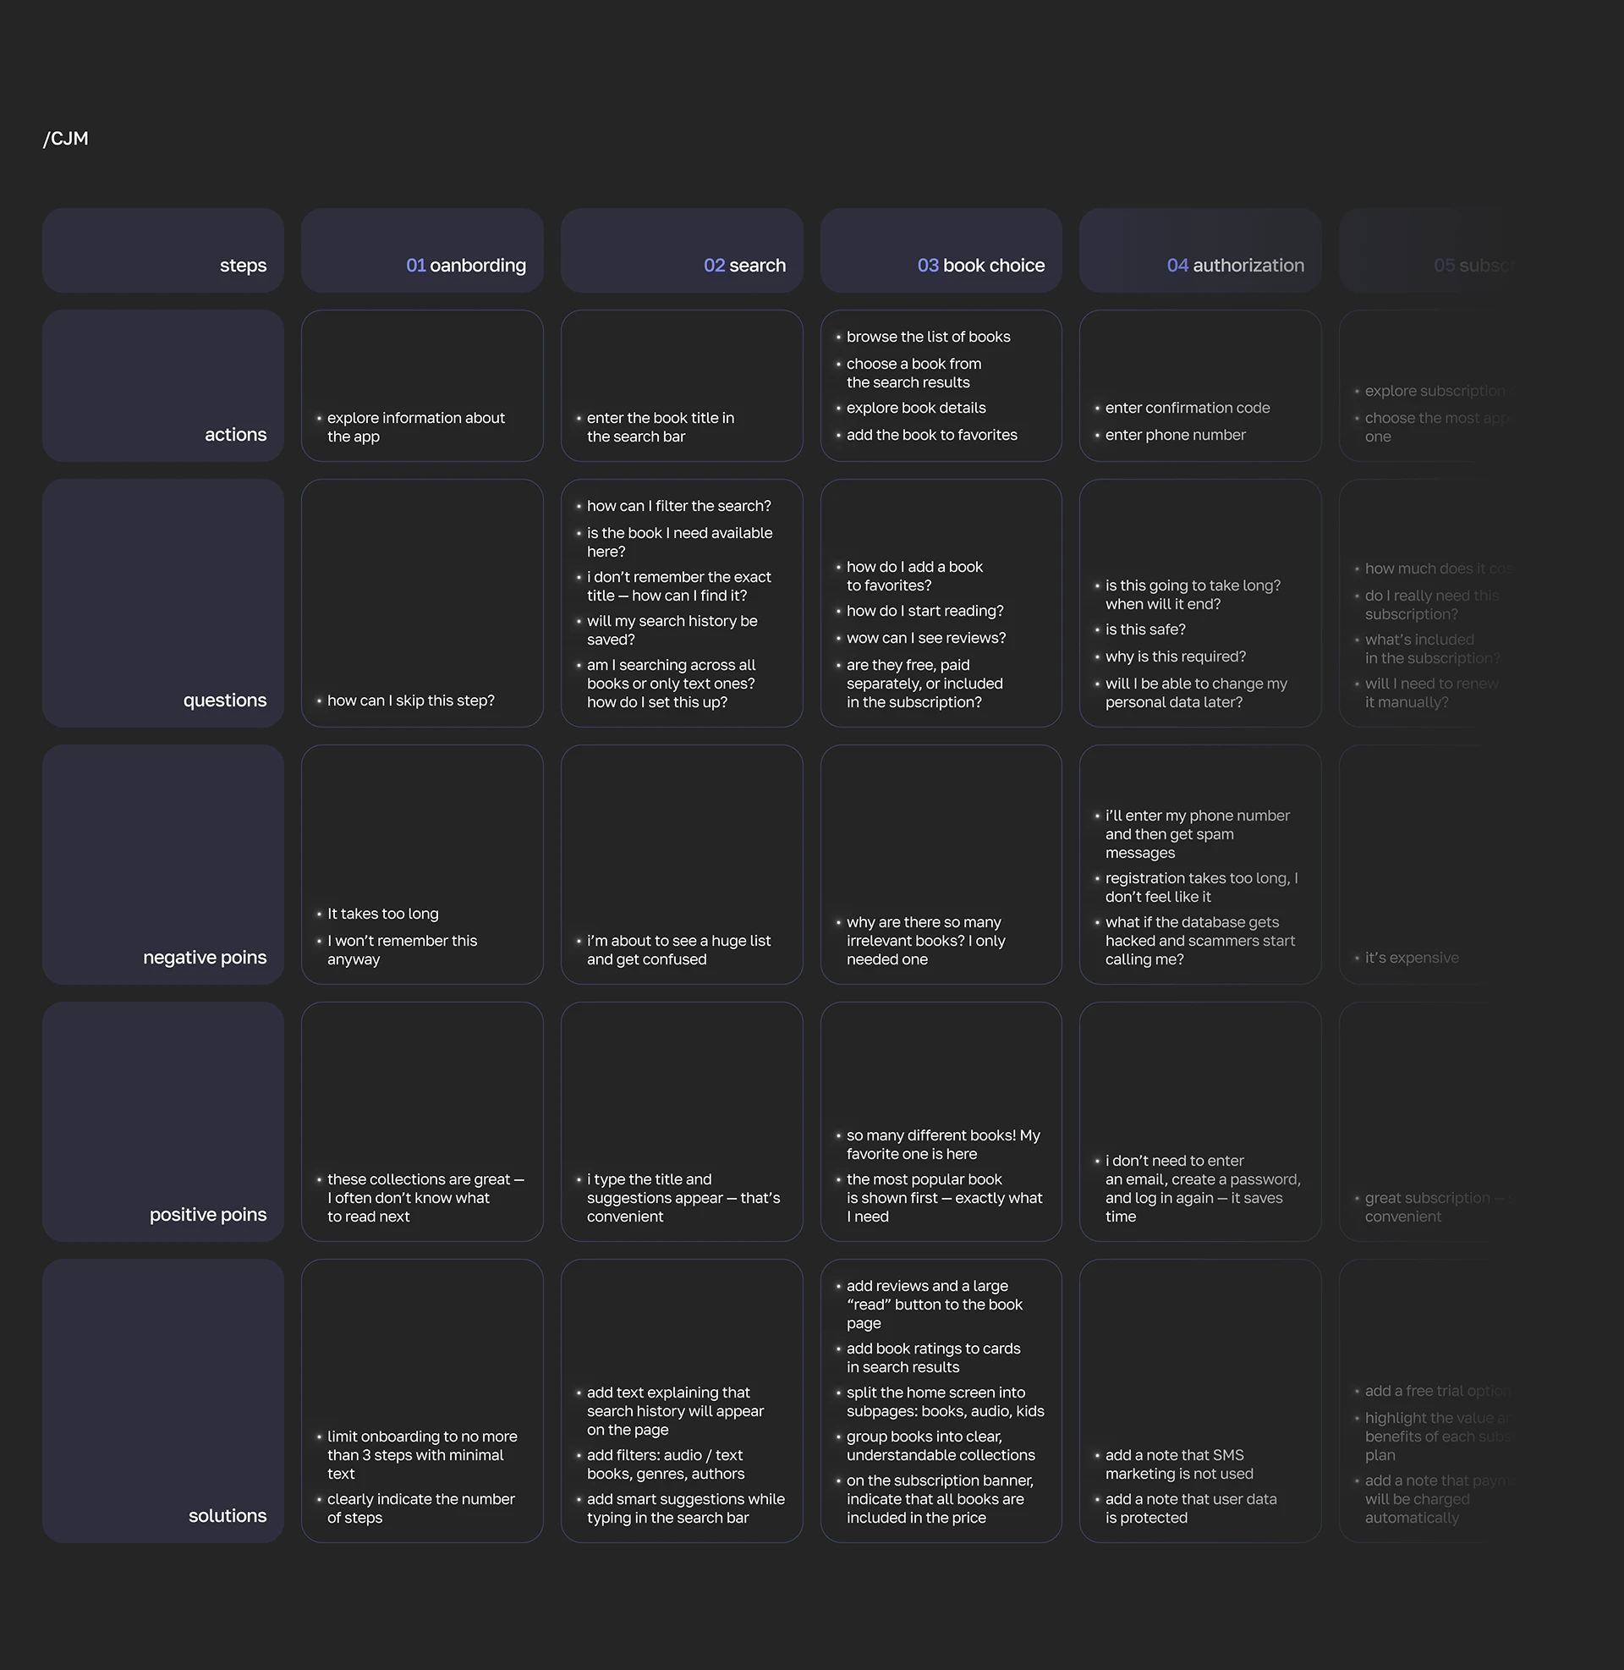Open the 03 book choice step header
The width and height of the screenshot is (1624, 1670).
(980, 266)
